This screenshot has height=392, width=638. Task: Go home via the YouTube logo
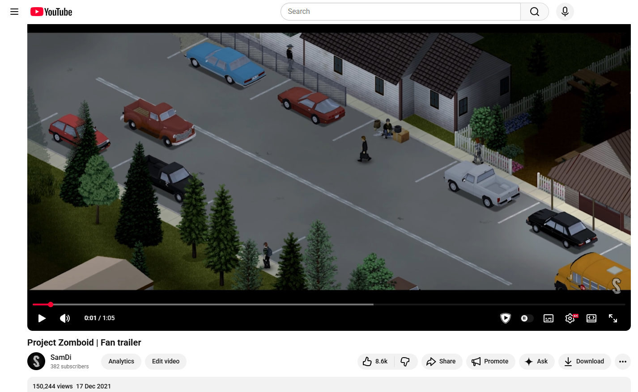[x=51, y=12]
